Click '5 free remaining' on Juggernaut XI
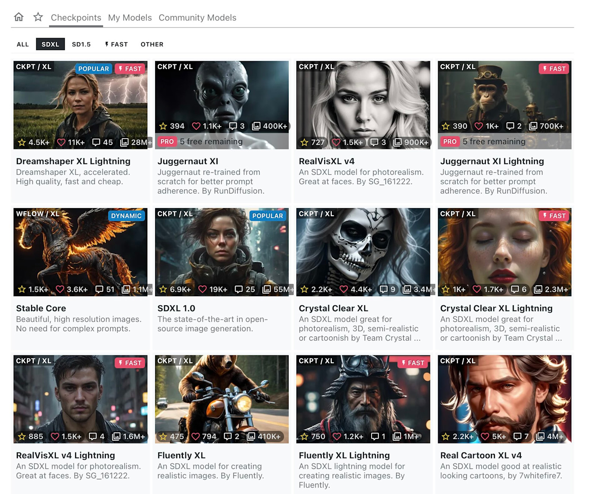The height and width of the screenshot is (494, 605). 211,142
